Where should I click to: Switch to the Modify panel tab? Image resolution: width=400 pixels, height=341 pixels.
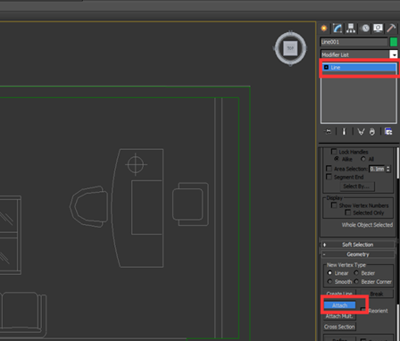click(x=337, y=29)
